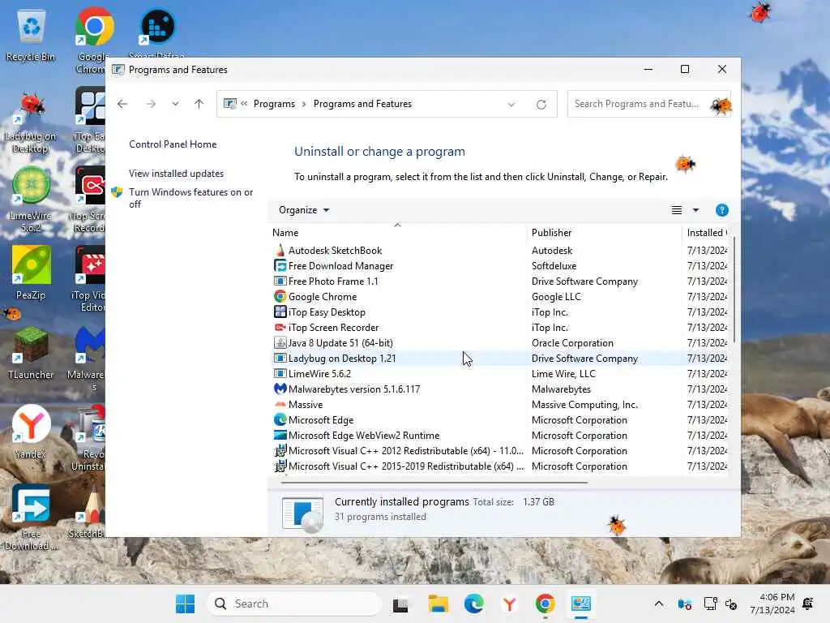The image size is (830, 623).
Task: Click the taskbar Search box
Action: [294, 604]
